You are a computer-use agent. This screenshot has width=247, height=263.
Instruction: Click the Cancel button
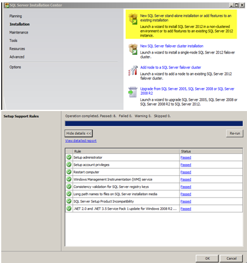[x=231, y=258]
